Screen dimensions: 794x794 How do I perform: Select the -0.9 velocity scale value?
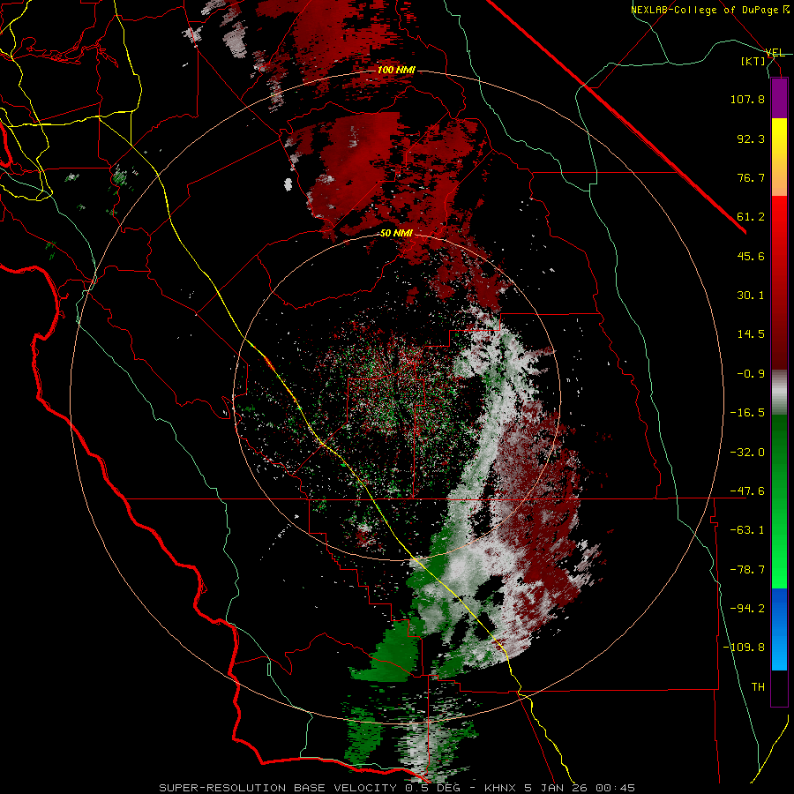click(x=751, y=374)
